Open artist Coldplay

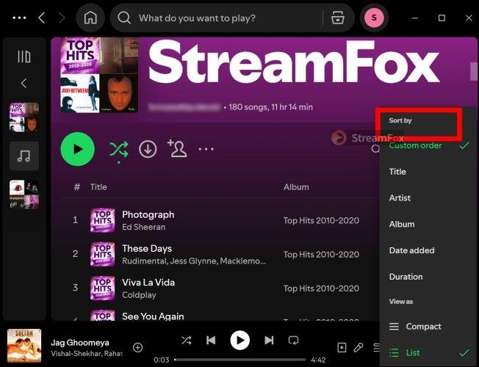[139, 295]
